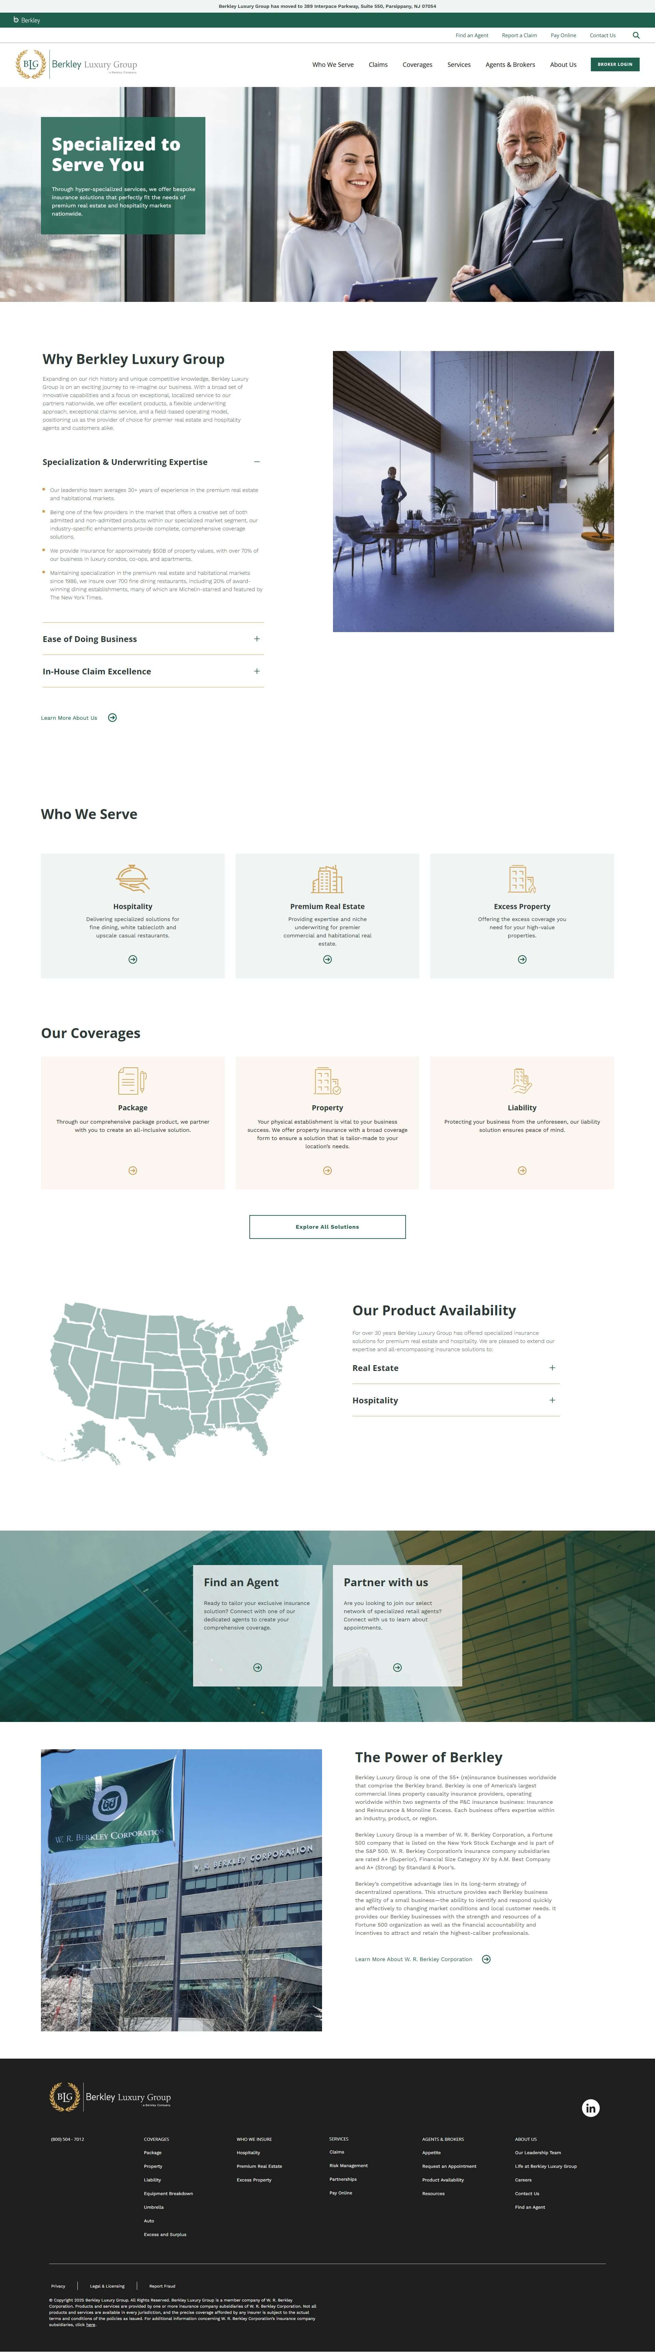Click the Premium Real Estate arrow icon
The image size is (655, 2352).
click(327, 959)
